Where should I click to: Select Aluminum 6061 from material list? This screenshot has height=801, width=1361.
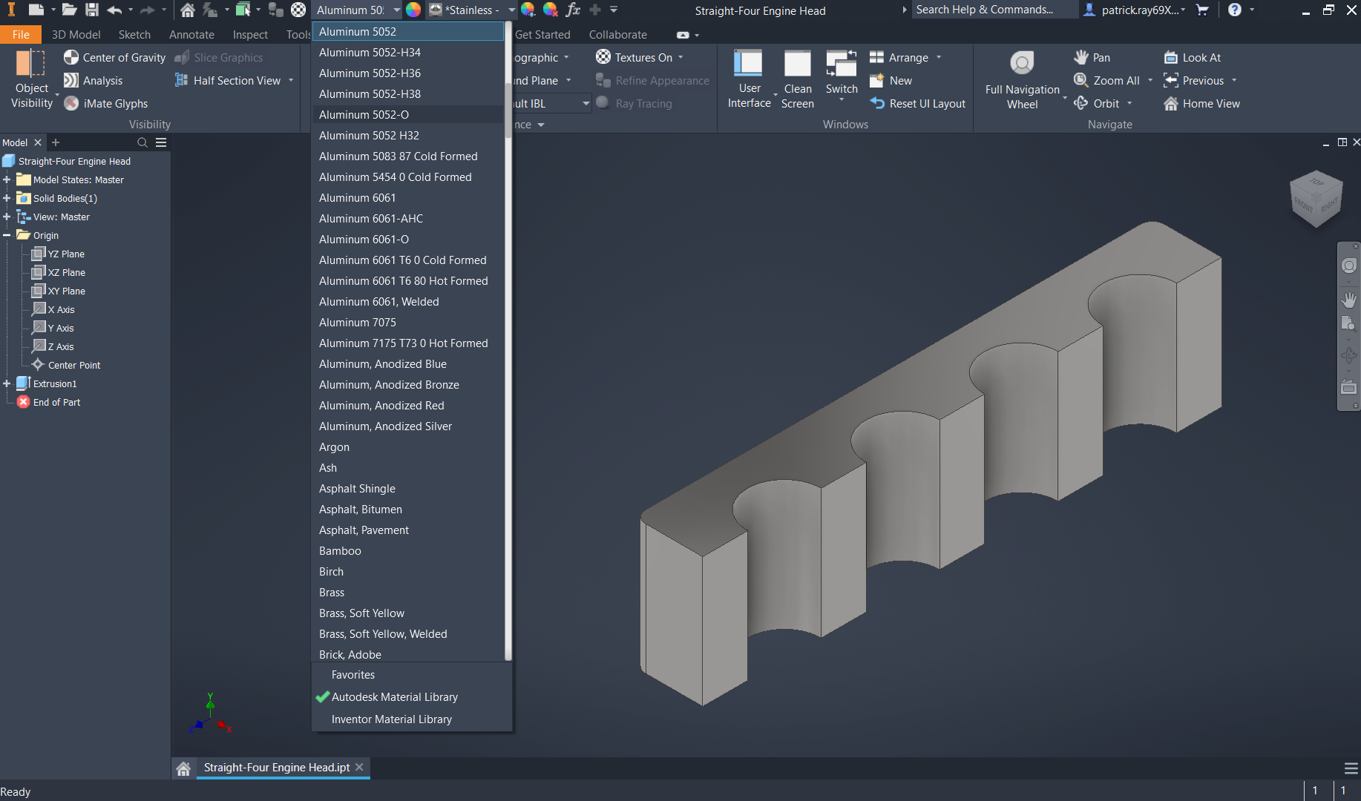tap(357, 198)
